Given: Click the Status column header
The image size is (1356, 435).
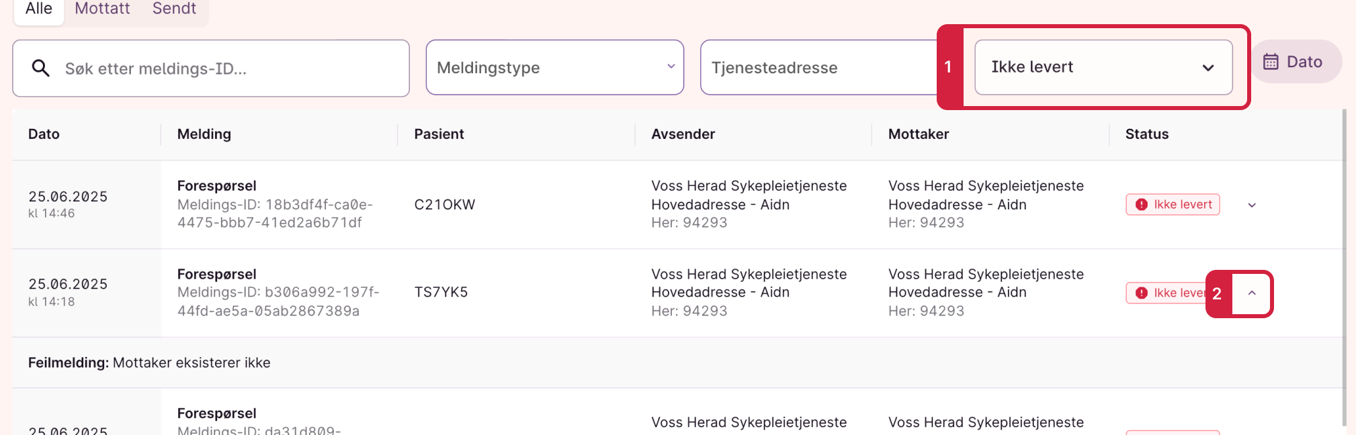Looking at the screenshot, I should pyautogui.click(x=1146, y=134).
